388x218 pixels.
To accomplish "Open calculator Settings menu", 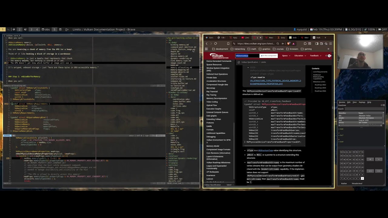I will [362, 102].
